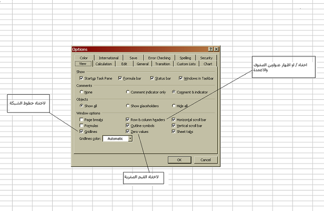The width and height of the screenshot is (324, 211).
Task: Click the Help question mark button
Action: pyautogui.click(x=211, y=49)
